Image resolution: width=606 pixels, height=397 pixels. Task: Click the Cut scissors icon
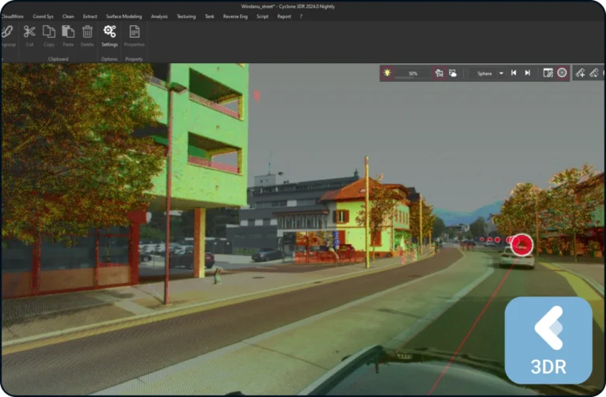click(x=29, y=32)
